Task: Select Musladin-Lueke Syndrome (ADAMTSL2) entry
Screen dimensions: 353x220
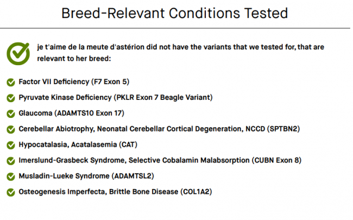Action: (x=86, y=176)
